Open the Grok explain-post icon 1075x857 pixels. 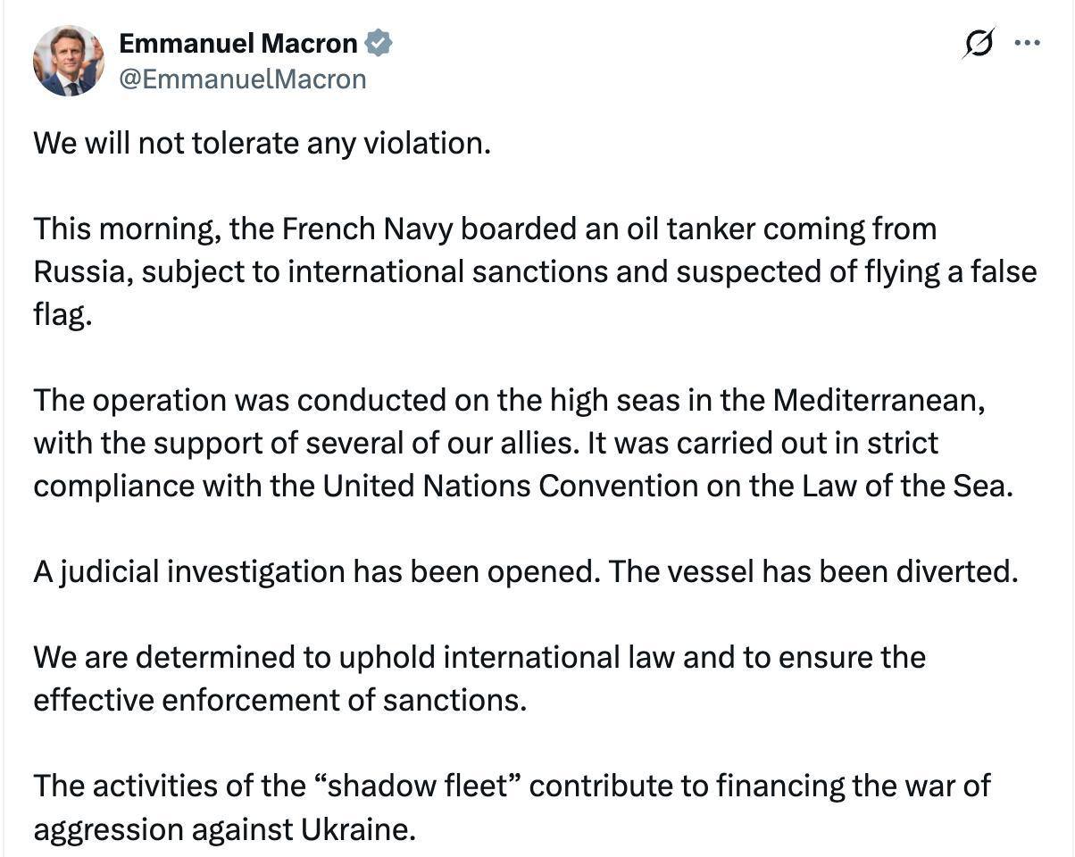pyautogui.click(x=979, y=43)
